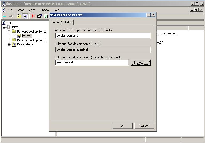
Task: Click the Forward arrow toolbar icon
Action: pos(11,16)
